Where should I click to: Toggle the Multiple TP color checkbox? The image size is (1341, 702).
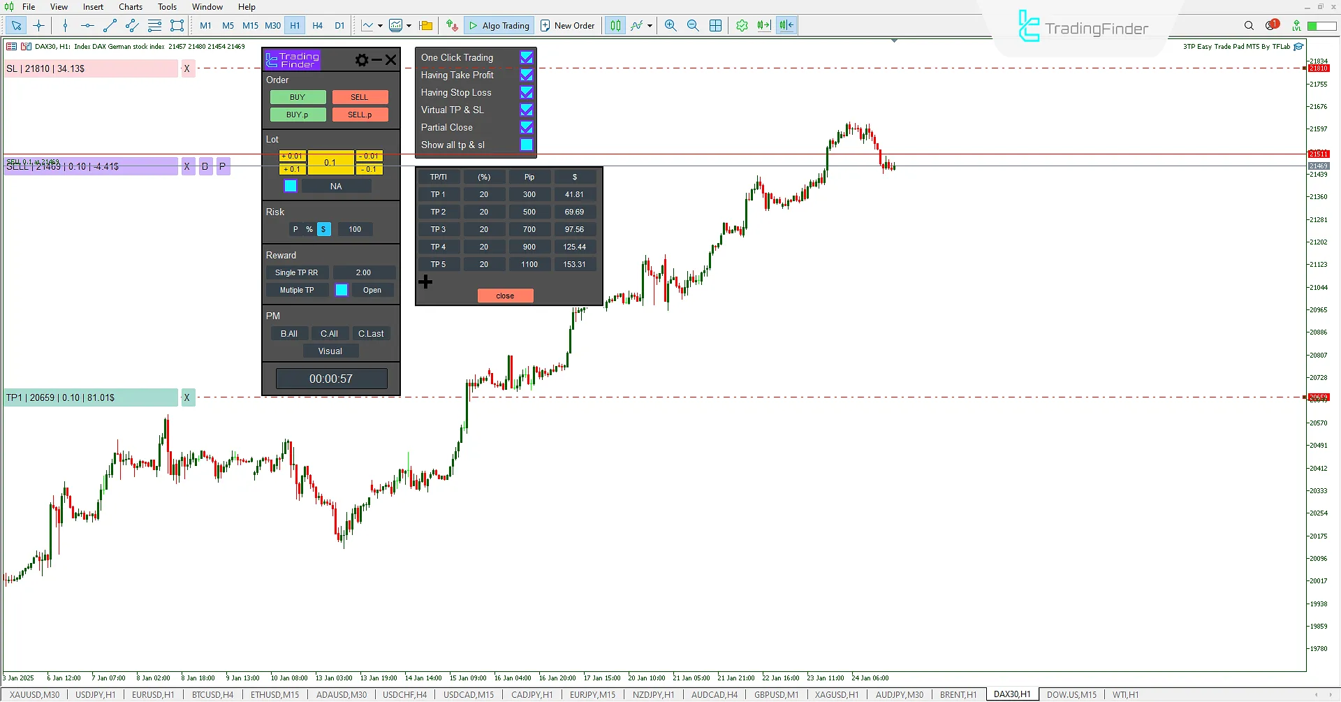click(x=342, y=289)
